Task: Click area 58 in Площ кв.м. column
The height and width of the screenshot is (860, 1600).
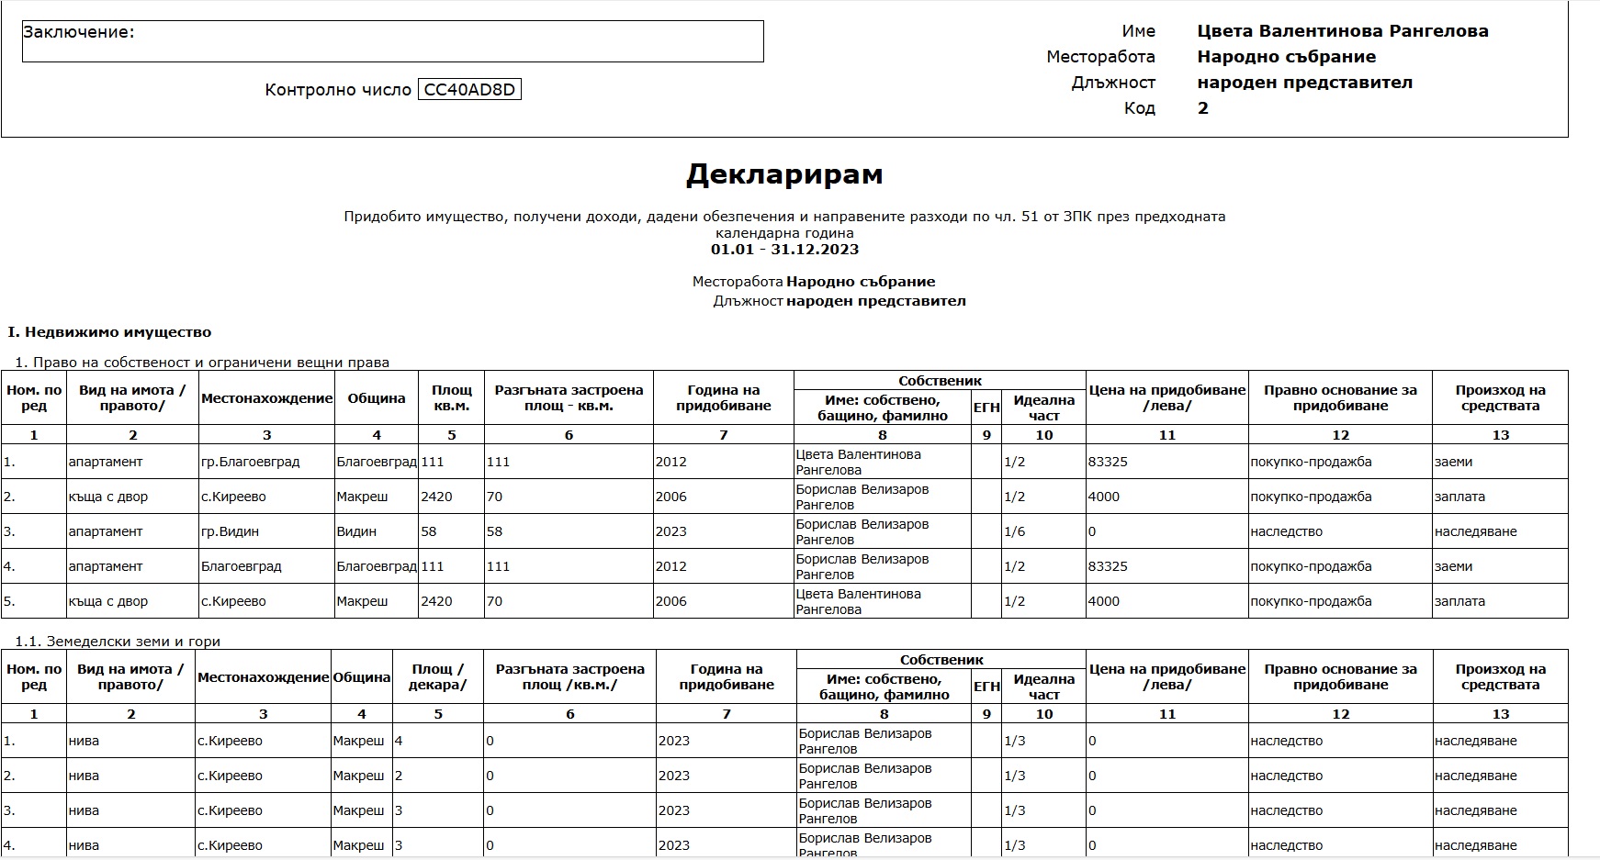Action: point(429,531)
